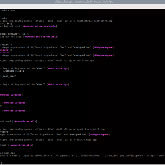Click './libOpenNCC.a' in the link command
This screenshot has width=165, height=165.
(64, 156)
